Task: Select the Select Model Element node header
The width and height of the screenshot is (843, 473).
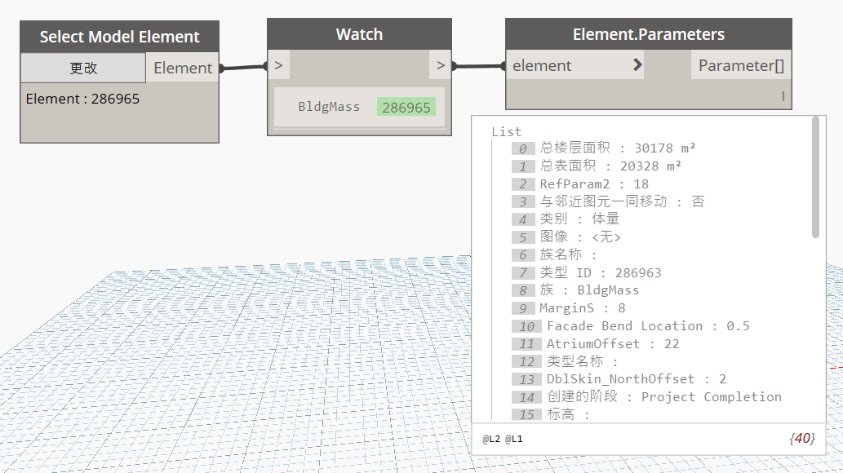Action: pyautogui.click(x=119, y=37)
